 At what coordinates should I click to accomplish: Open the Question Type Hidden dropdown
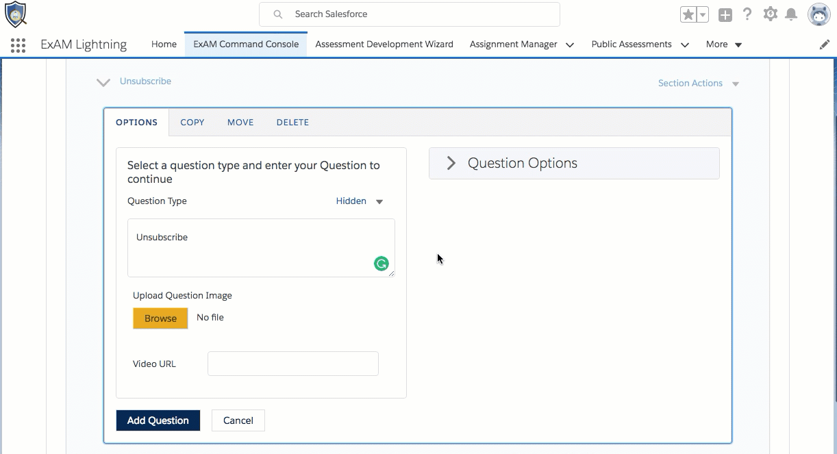(x=360, y=201)
